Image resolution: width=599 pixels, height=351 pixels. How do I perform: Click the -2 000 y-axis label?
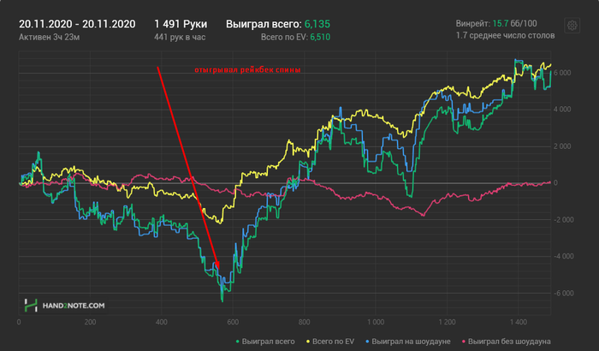click(563, 220)
